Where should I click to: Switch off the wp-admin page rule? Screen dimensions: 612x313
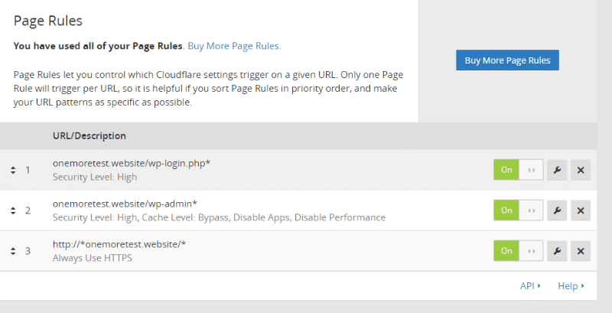click(519, 210)
